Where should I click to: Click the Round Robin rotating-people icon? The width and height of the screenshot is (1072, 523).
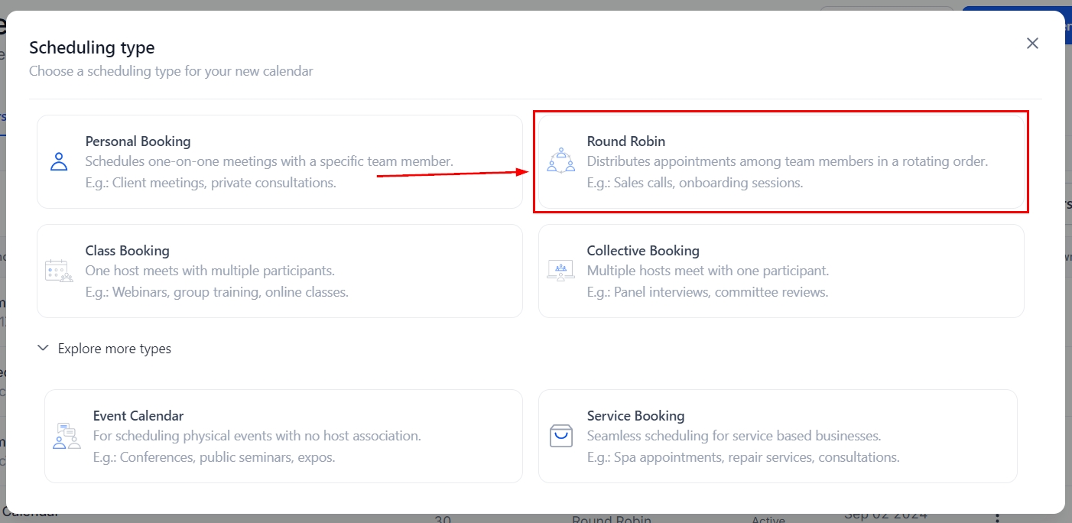(560, 161)
